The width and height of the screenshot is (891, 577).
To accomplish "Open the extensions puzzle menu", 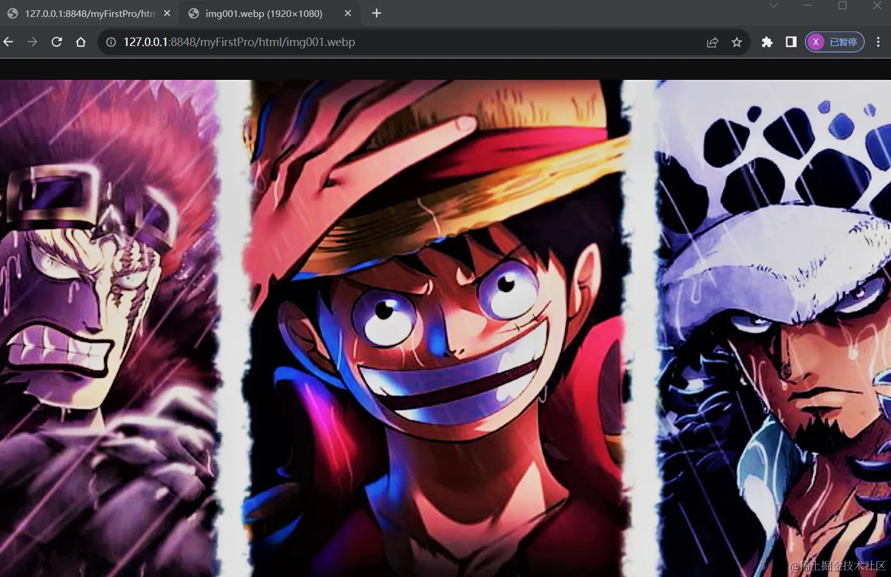I will 767,42.
